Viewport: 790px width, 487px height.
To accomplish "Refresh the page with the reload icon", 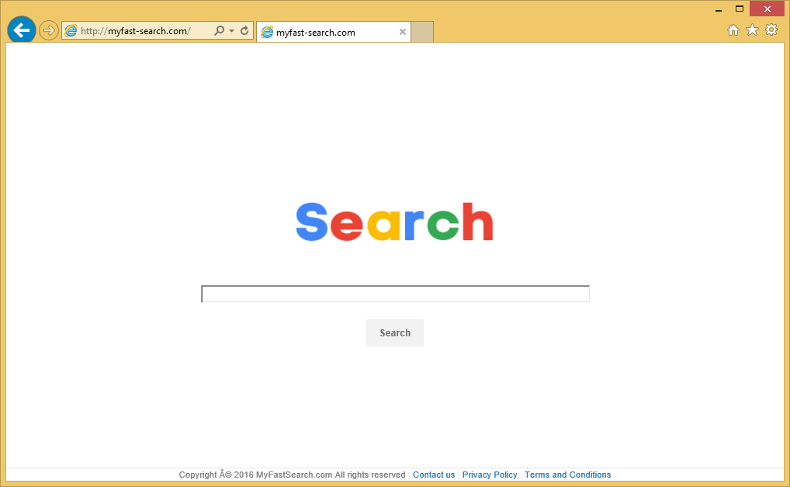I will point(244,31).
